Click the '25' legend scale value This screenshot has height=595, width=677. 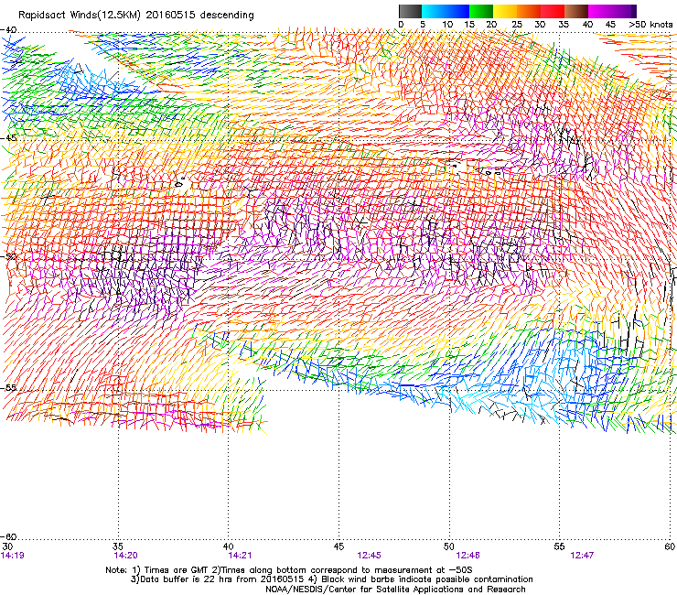516,25
